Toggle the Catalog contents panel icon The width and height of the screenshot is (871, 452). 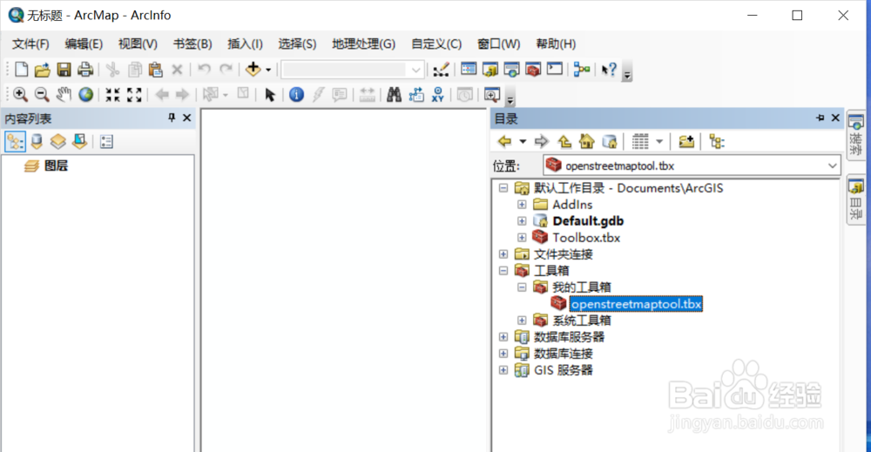pyautogui.click(x=717, y=142)
